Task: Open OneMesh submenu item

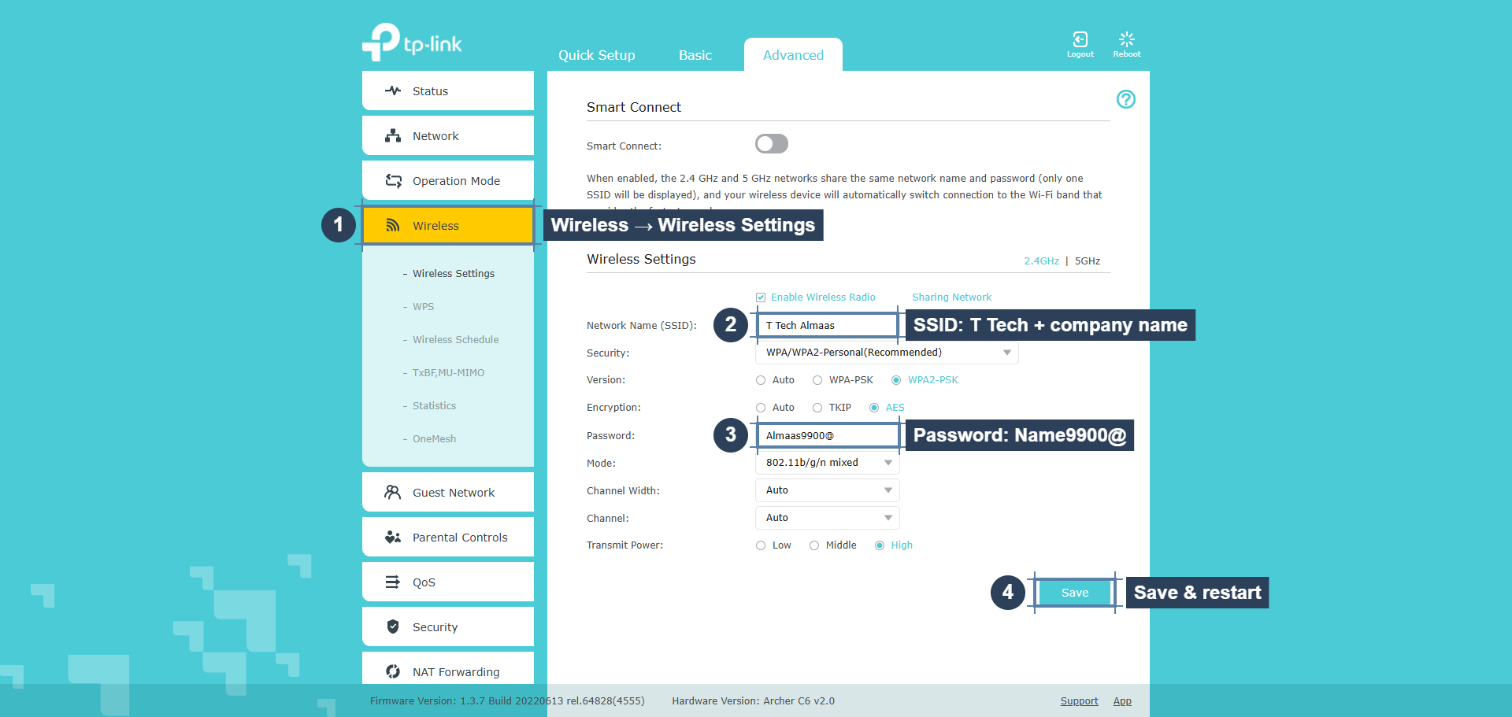Action: coord(434,439)
